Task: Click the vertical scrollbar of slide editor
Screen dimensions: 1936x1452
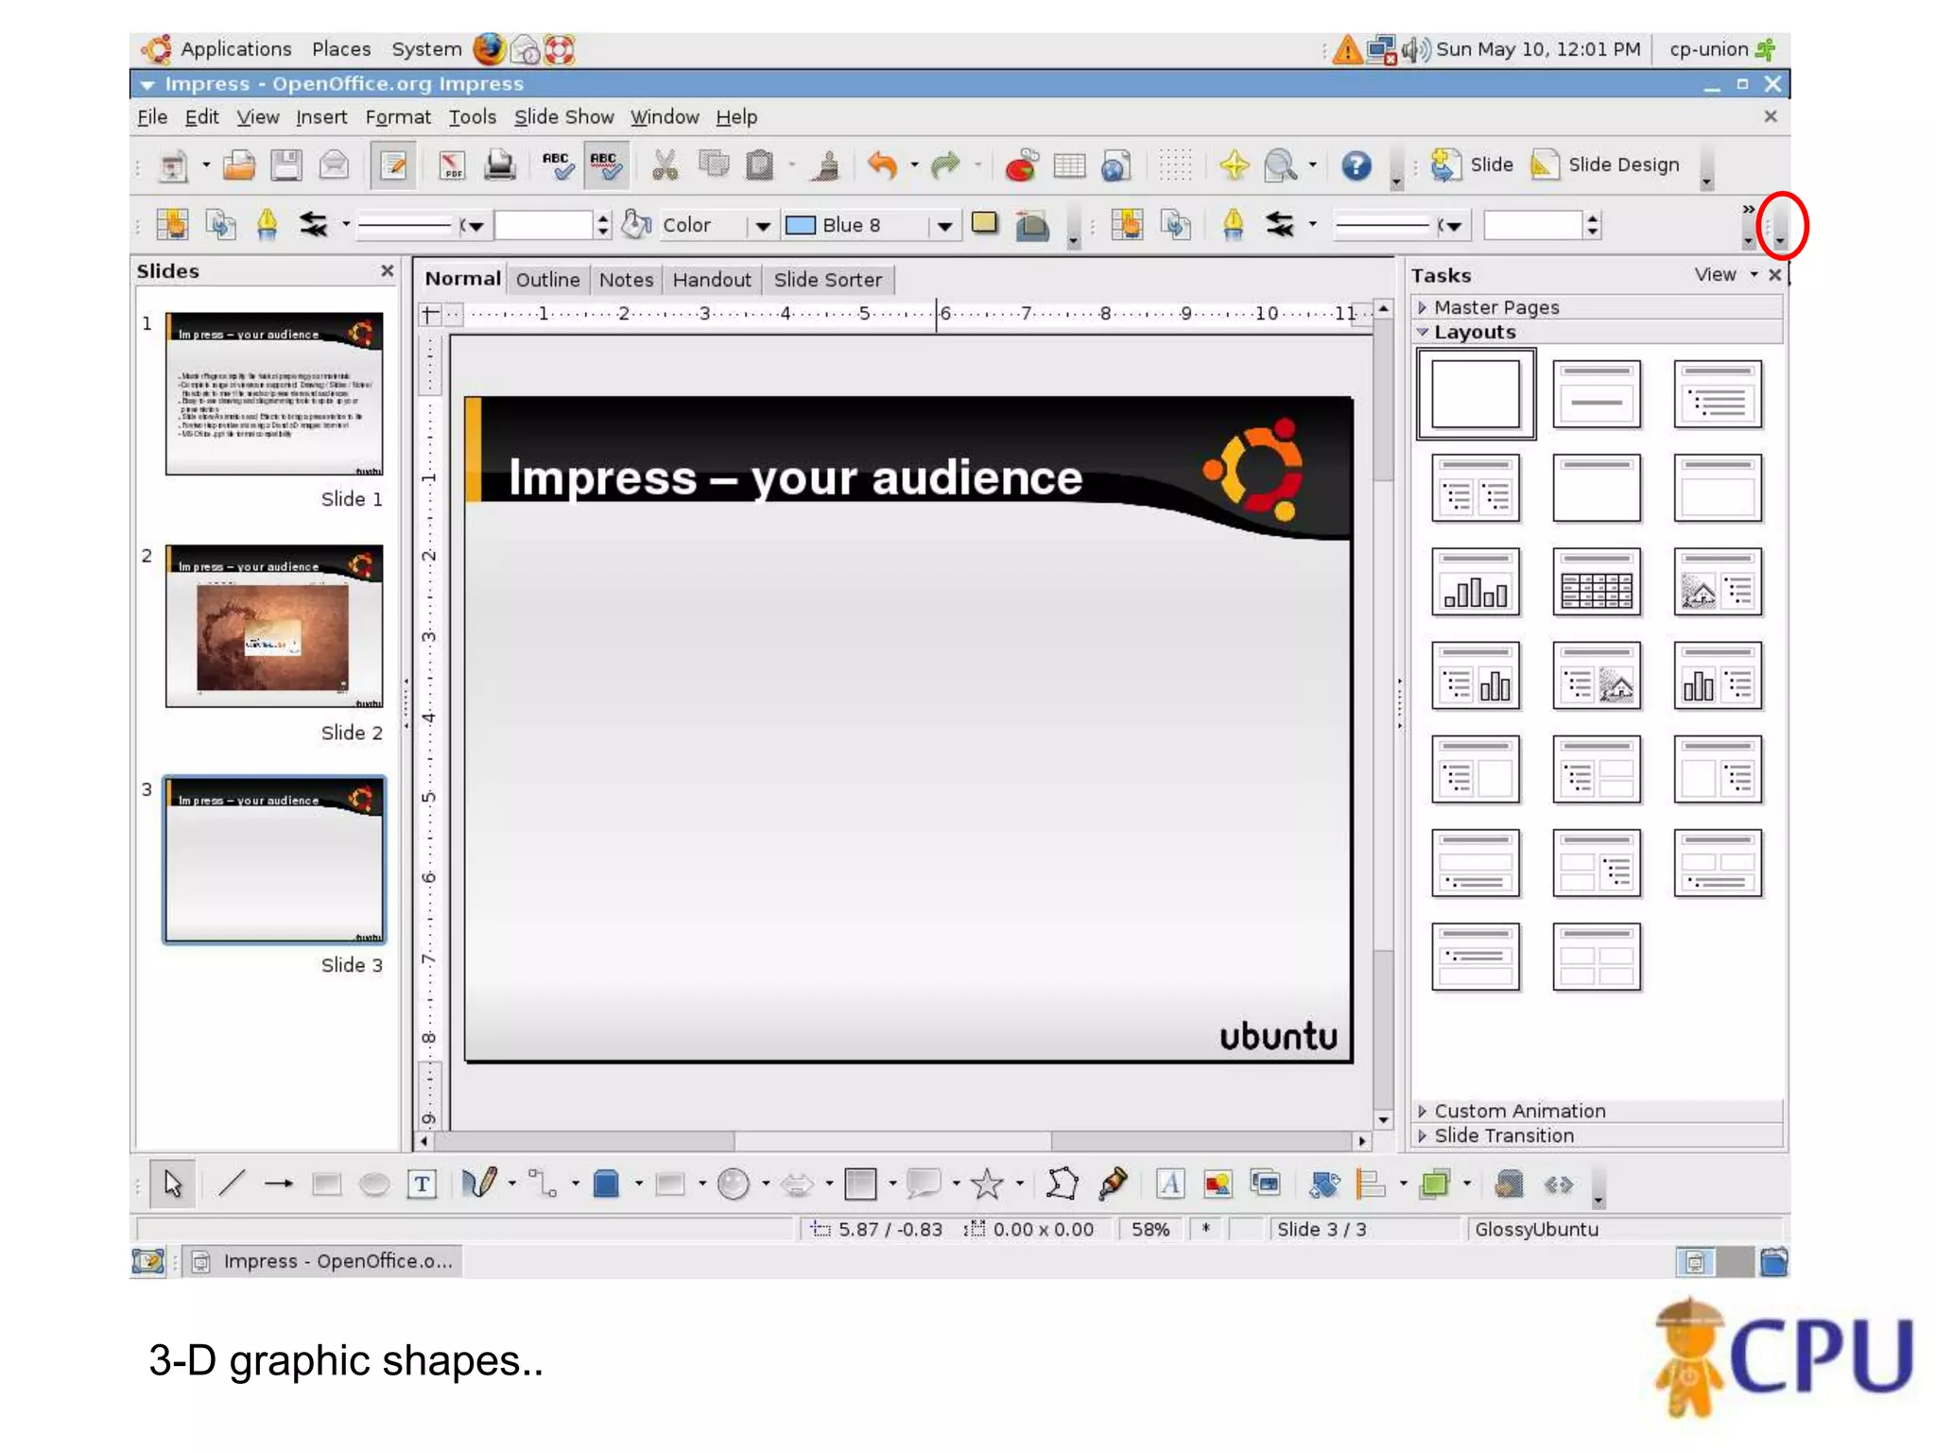Action: click(x=1383, y=714)
